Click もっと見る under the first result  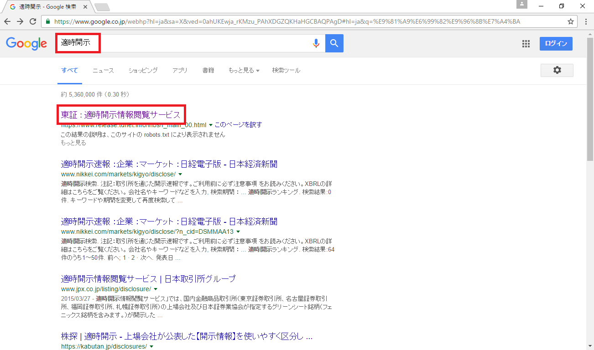[73, 143]
